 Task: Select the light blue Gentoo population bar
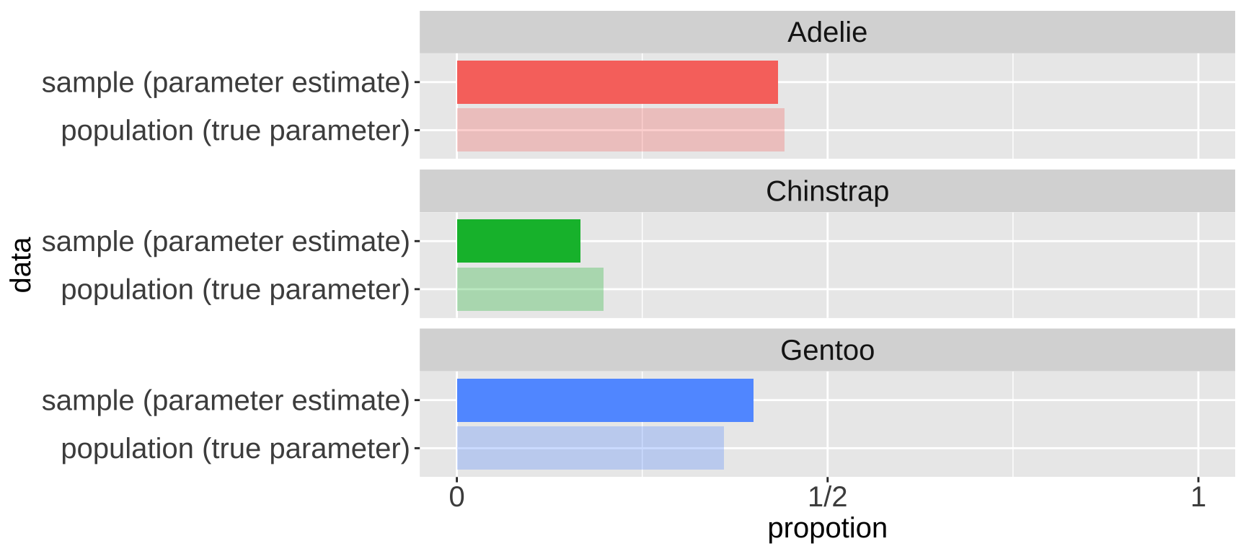coord(590,448)
